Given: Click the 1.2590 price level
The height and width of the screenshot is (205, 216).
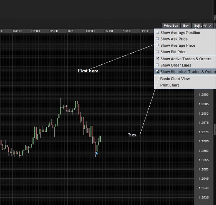Looking at the screenshot, I should click(x=204, y=95).
